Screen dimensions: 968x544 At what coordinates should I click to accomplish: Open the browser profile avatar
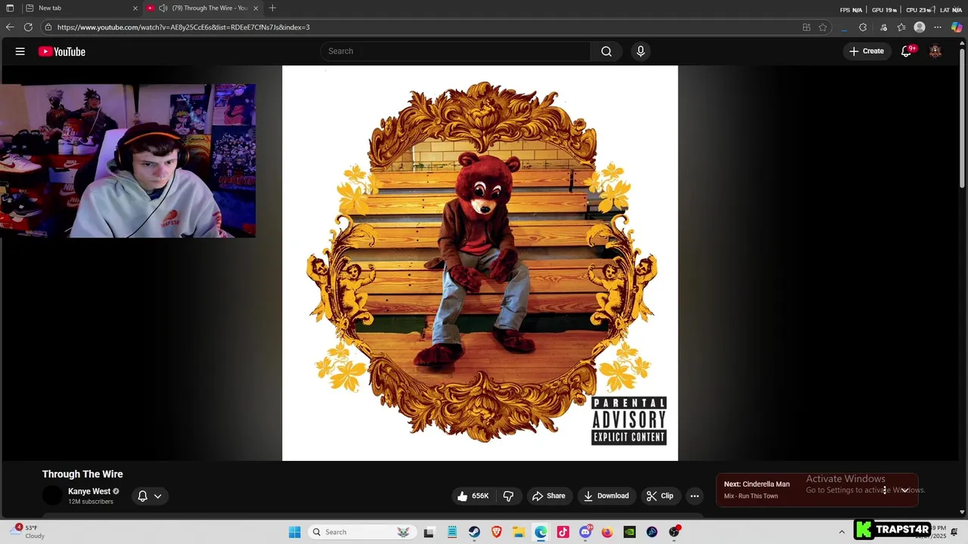(920, 27)
